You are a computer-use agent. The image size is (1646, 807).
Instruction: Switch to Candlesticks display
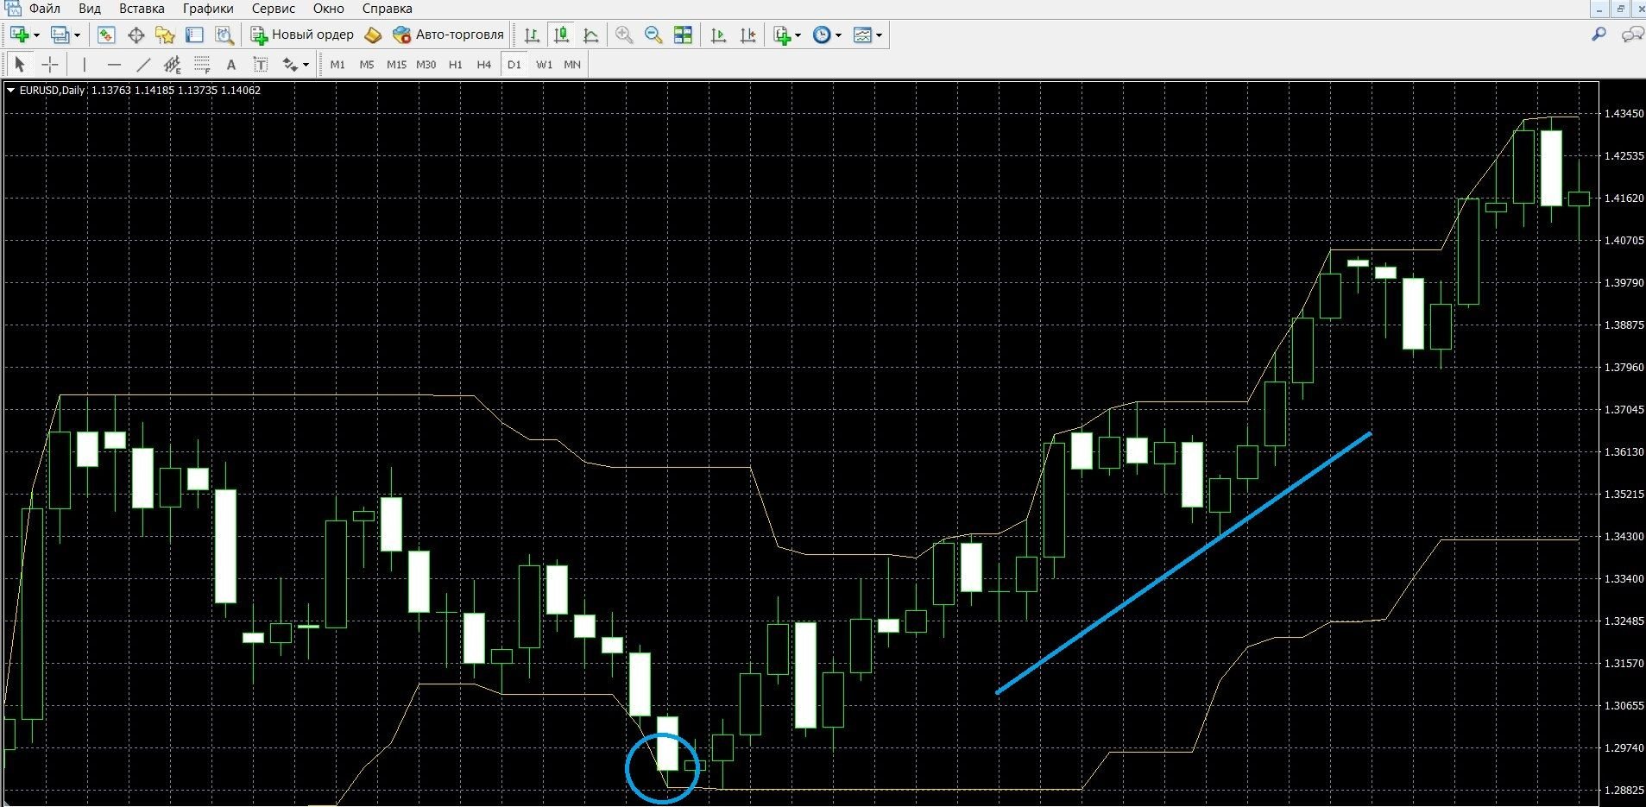pyautogui.click(x=561, y=35)
